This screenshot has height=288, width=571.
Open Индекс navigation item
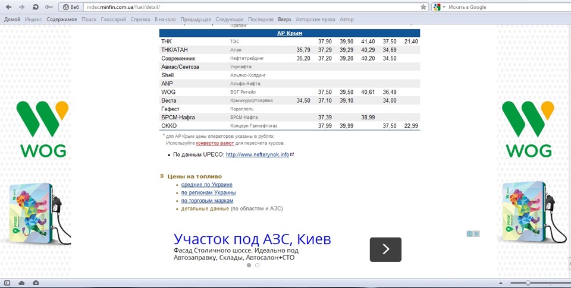coord(33,20)
